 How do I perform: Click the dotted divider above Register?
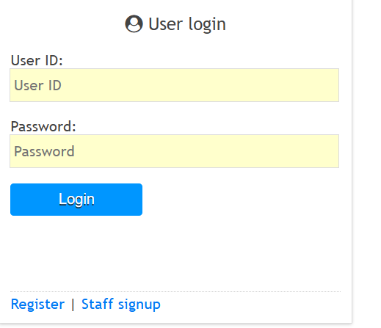pos(175,291)
